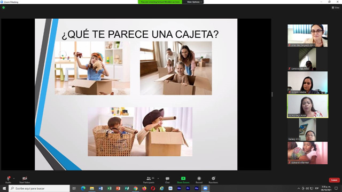Open Adobe Media Encoder from the taskbar
The width and height of the screenshot is (342, 192).
[x=179, y=188]
